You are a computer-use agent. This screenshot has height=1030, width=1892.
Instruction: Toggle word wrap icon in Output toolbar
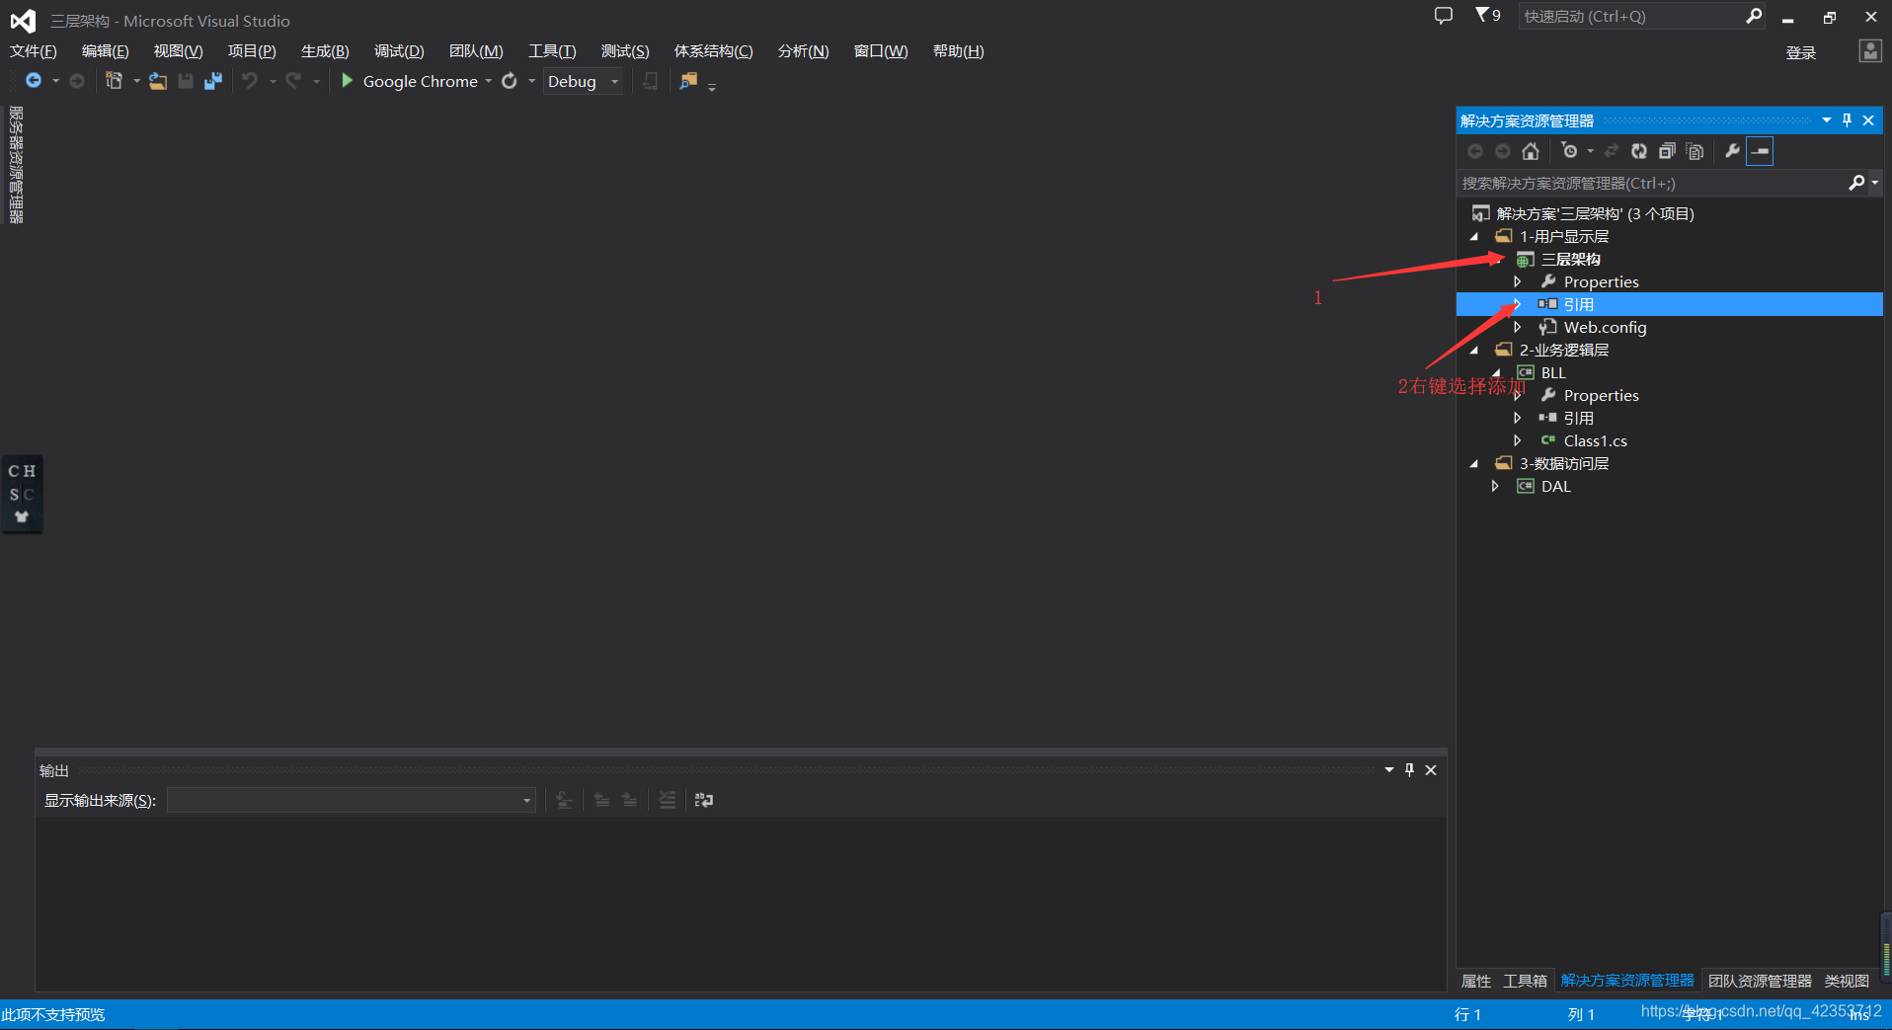[x=704, y=800]
